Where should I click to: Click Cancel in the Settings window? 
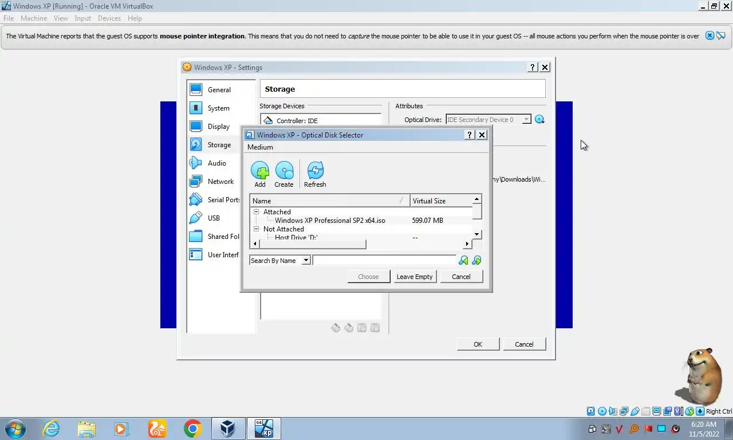pyautogui.click(x=524, y=344)
